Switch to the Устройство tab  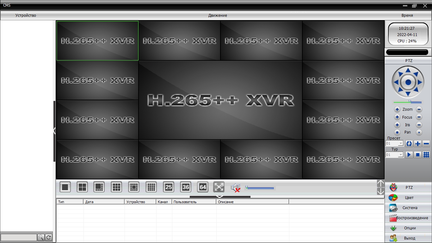26,15
